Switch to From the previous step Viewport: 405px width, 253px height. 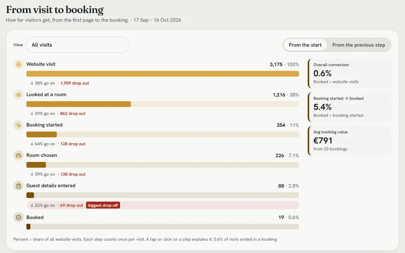[358, 45]
